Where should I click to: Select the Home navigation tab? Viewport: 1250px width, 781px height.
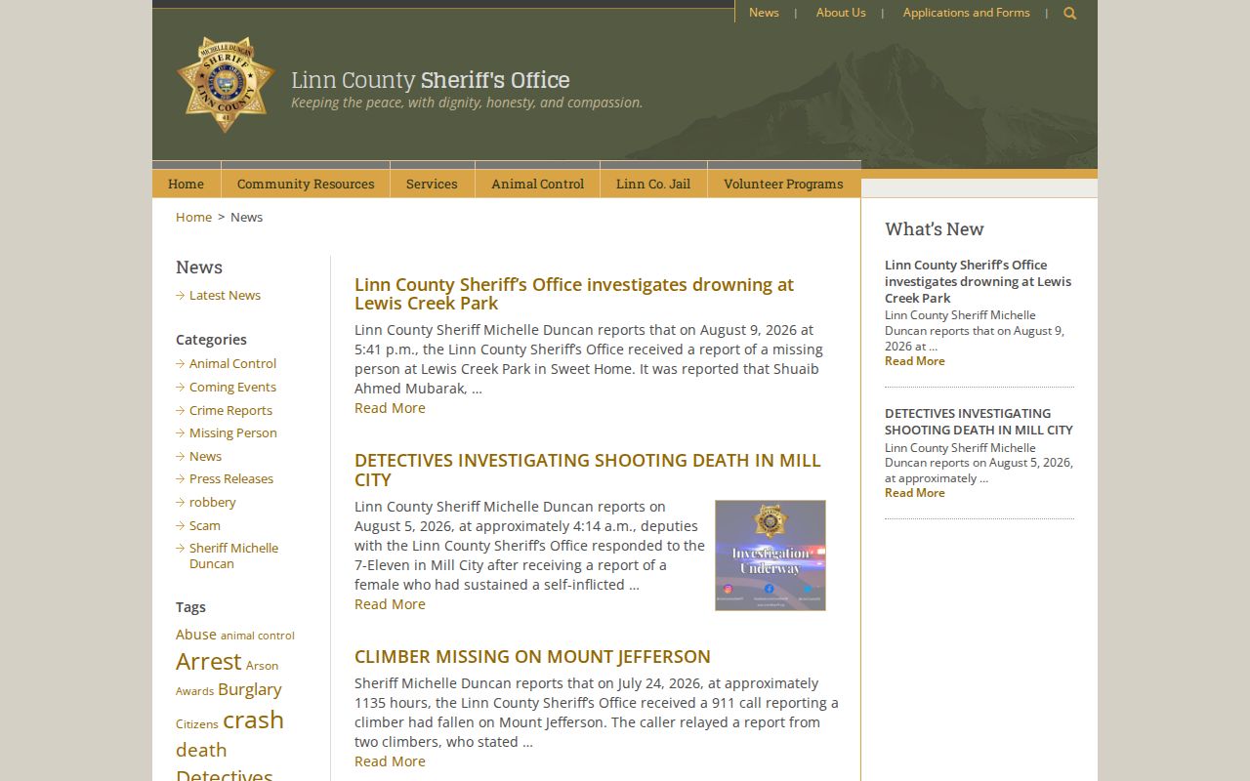187,184
